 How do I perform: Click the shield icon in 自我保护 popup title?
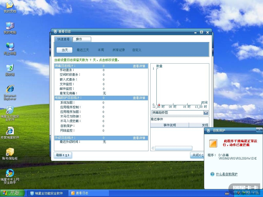pyautogui.click(x=208, y=130)
